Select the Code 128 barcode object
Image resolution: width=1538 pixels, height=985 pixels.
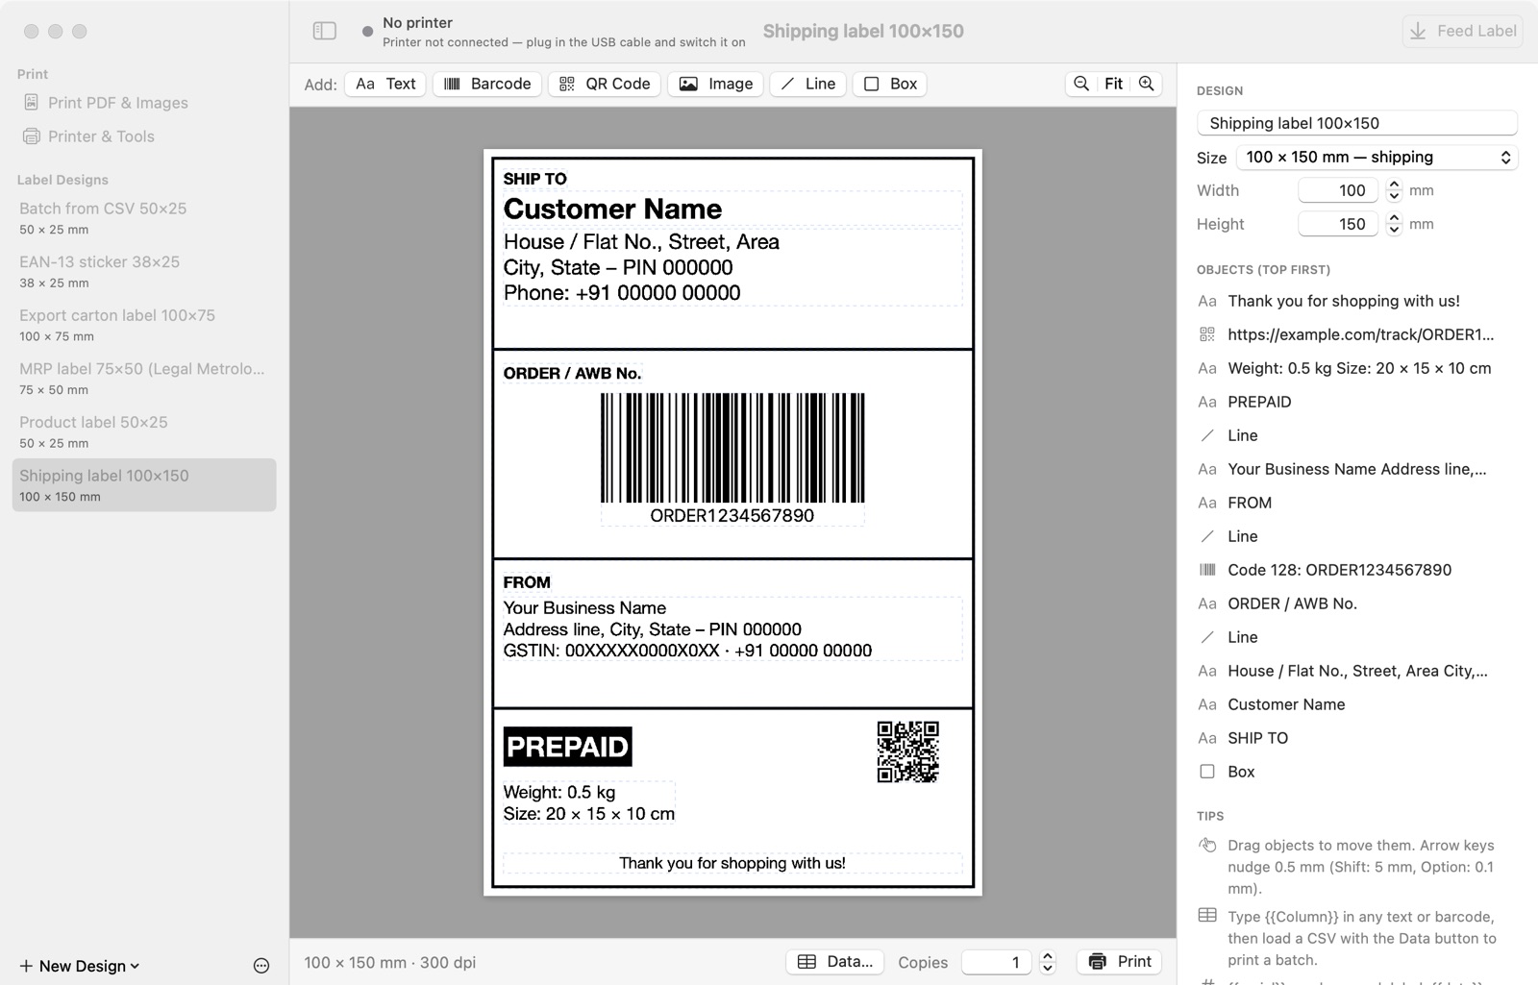[1356, 570]
